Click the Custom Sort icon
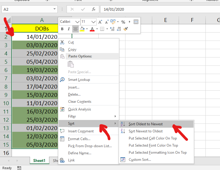220x170 pixels. [x=123, y=160]
